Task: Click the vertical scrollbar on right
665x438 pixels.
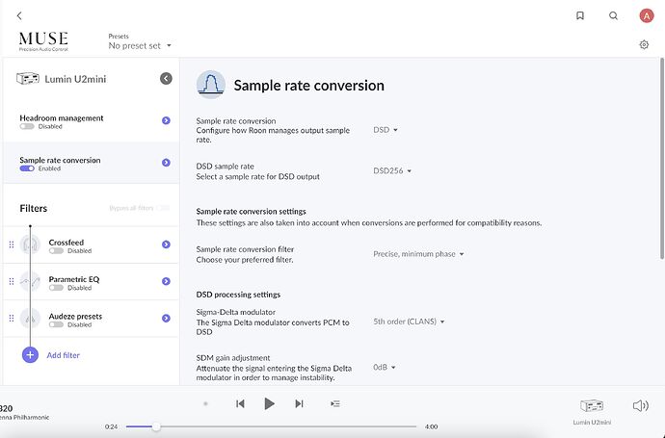Action: click(x=662, y=158)
